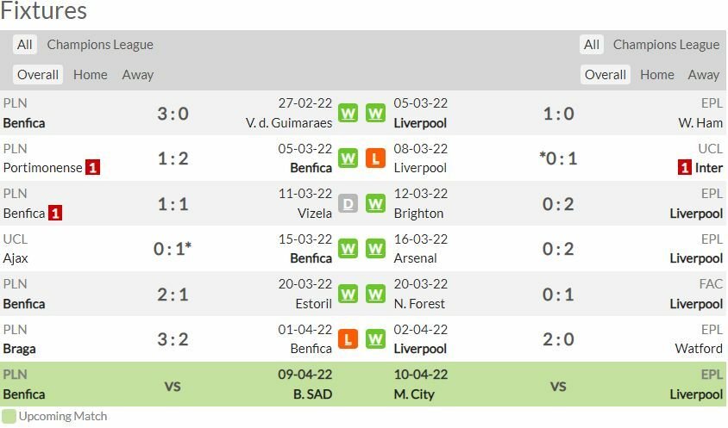Click Liverpool's win badge for Watford match
The image size is (728, 428).
tap(375, 339)
